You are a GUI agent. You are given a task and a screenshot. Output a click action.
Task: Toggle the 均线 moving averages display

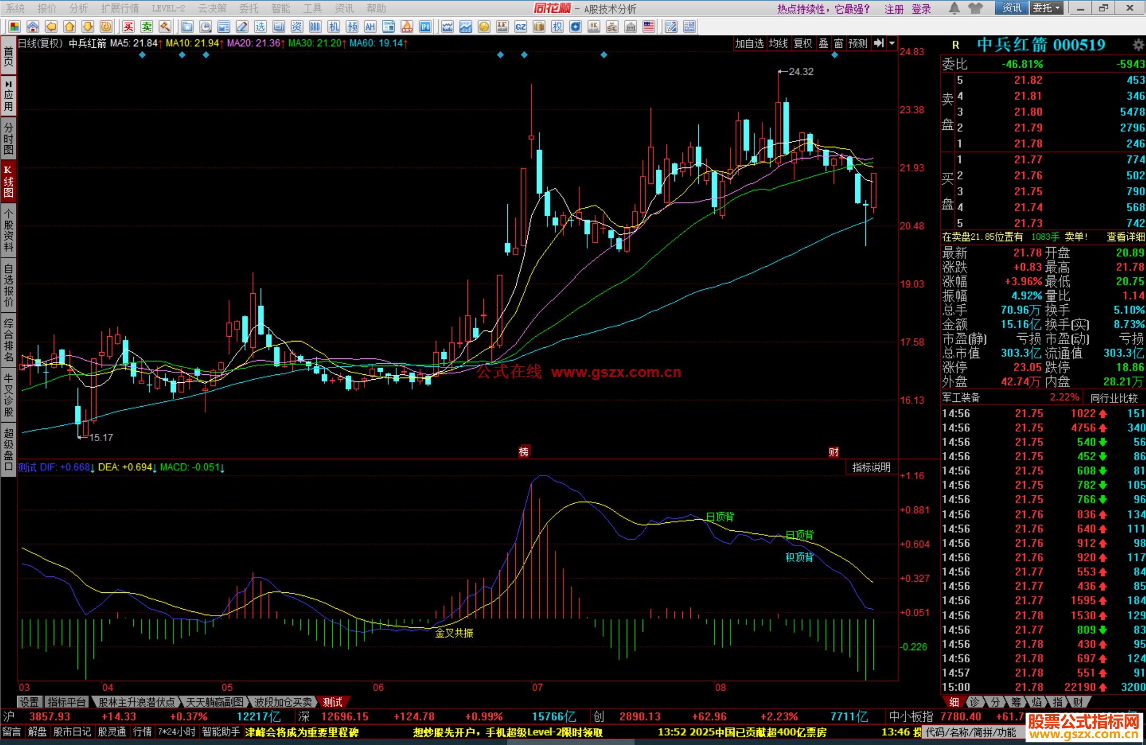[778, 43]
